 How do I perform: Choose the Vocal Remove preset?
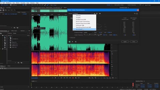pyautogui.click(x=84, y=29)
